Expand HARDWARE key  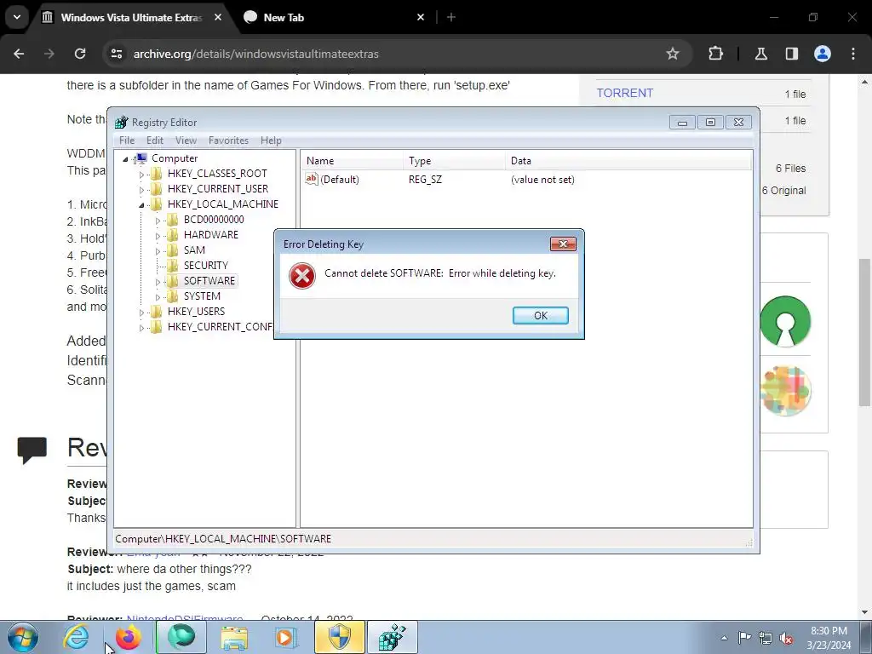coord(158,235)
